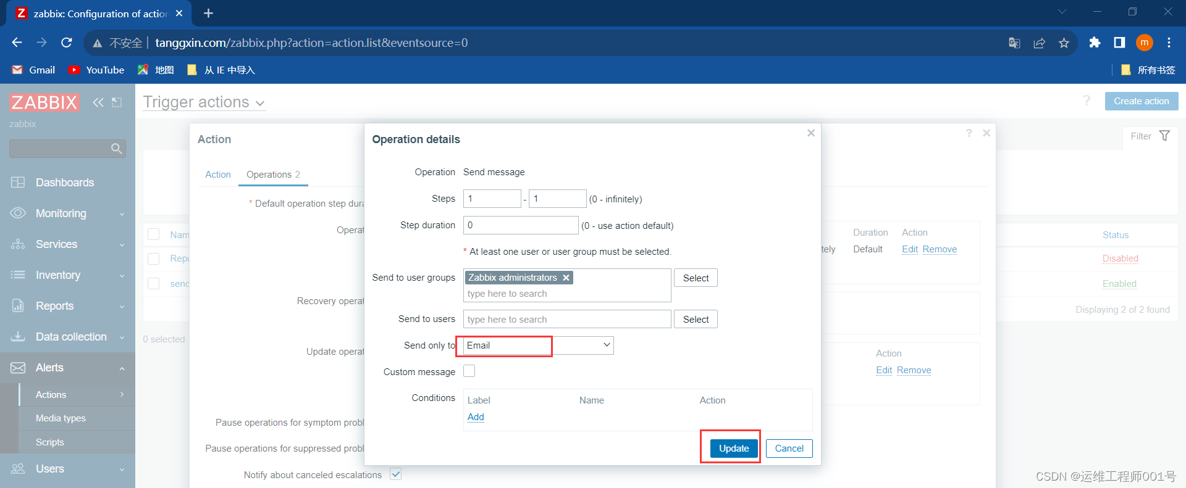Toggle the select-all checkbox in table header
This screenshot has height=488, width=1186.
tap(154, 234)
